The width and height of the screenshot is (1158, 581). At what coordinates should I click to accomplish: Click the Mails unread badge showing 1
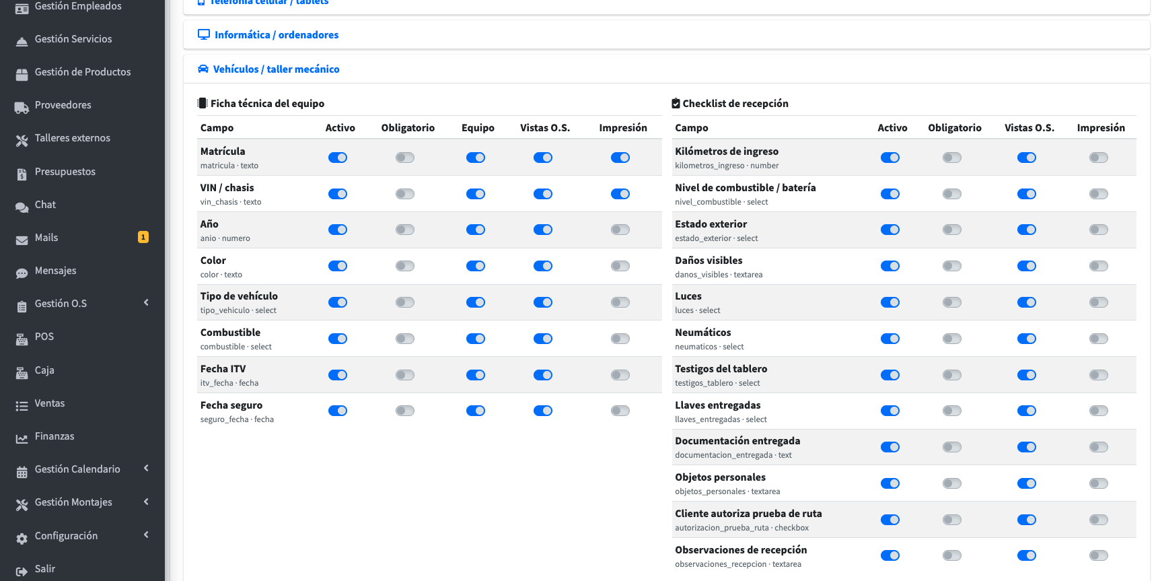tap(143, 237)
